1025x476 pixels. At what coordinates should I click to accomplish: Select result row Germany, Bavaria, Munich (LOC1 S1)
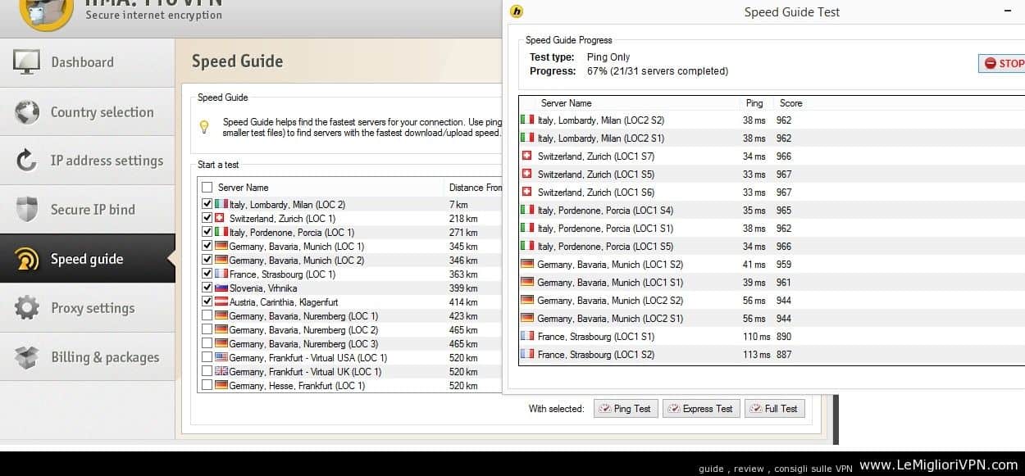(772, 283)
